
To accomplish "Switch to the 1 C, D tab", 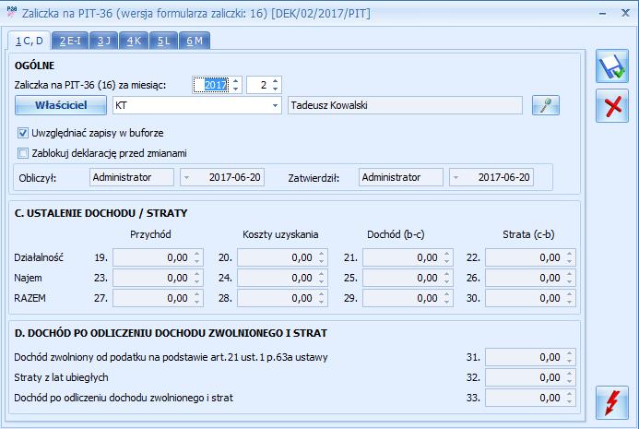I will pyautogui.click(x=29, y=41).
